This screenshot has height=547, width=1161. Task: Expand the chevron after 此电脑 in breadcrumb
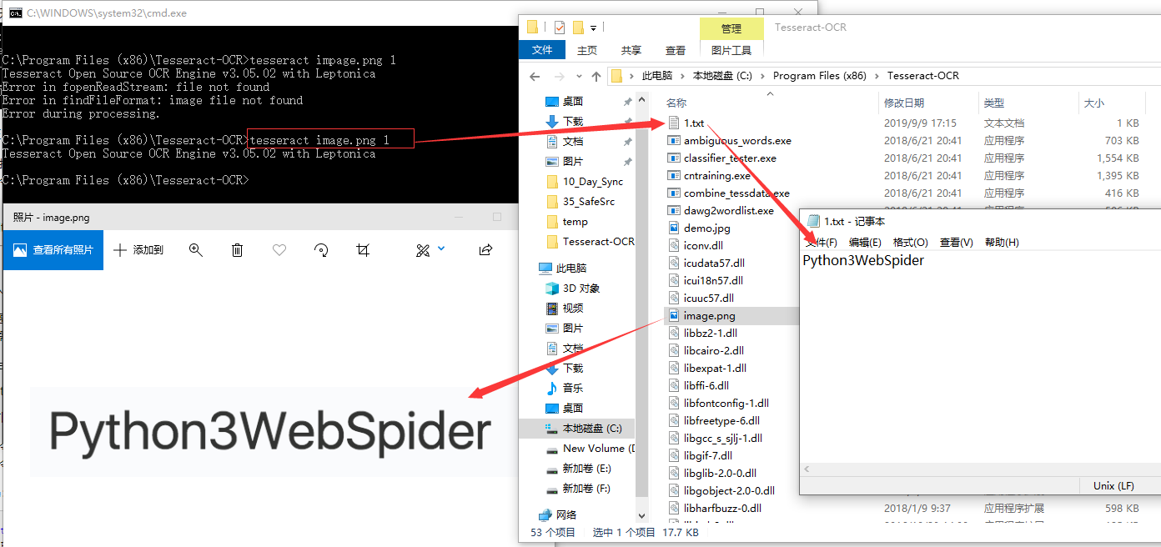[x=682, y=76]
